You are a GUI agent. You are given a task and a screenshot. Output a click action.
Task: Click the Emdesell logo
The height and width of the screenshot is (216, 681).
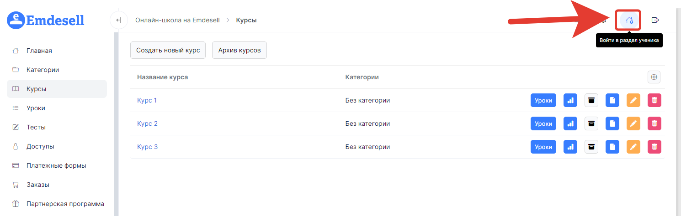(x=46, y=21)
